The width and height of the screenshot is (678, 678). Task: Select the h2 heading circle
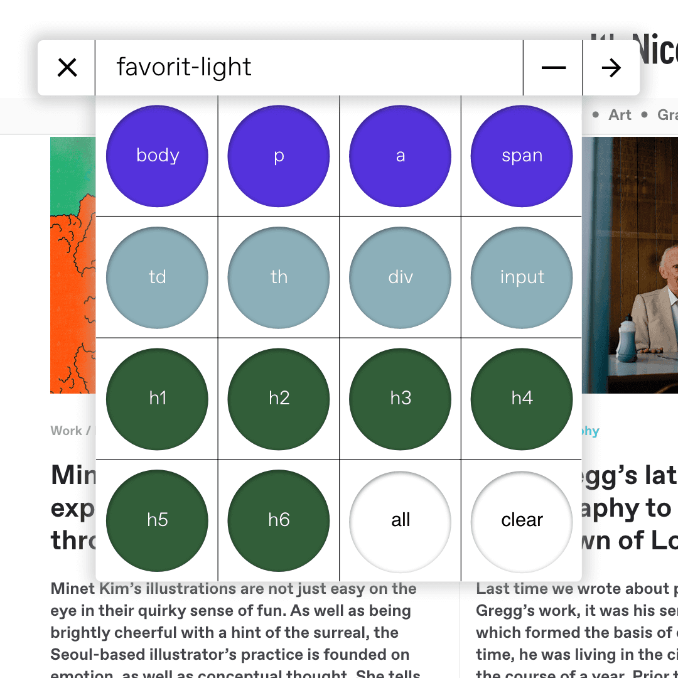pos(279,399)
